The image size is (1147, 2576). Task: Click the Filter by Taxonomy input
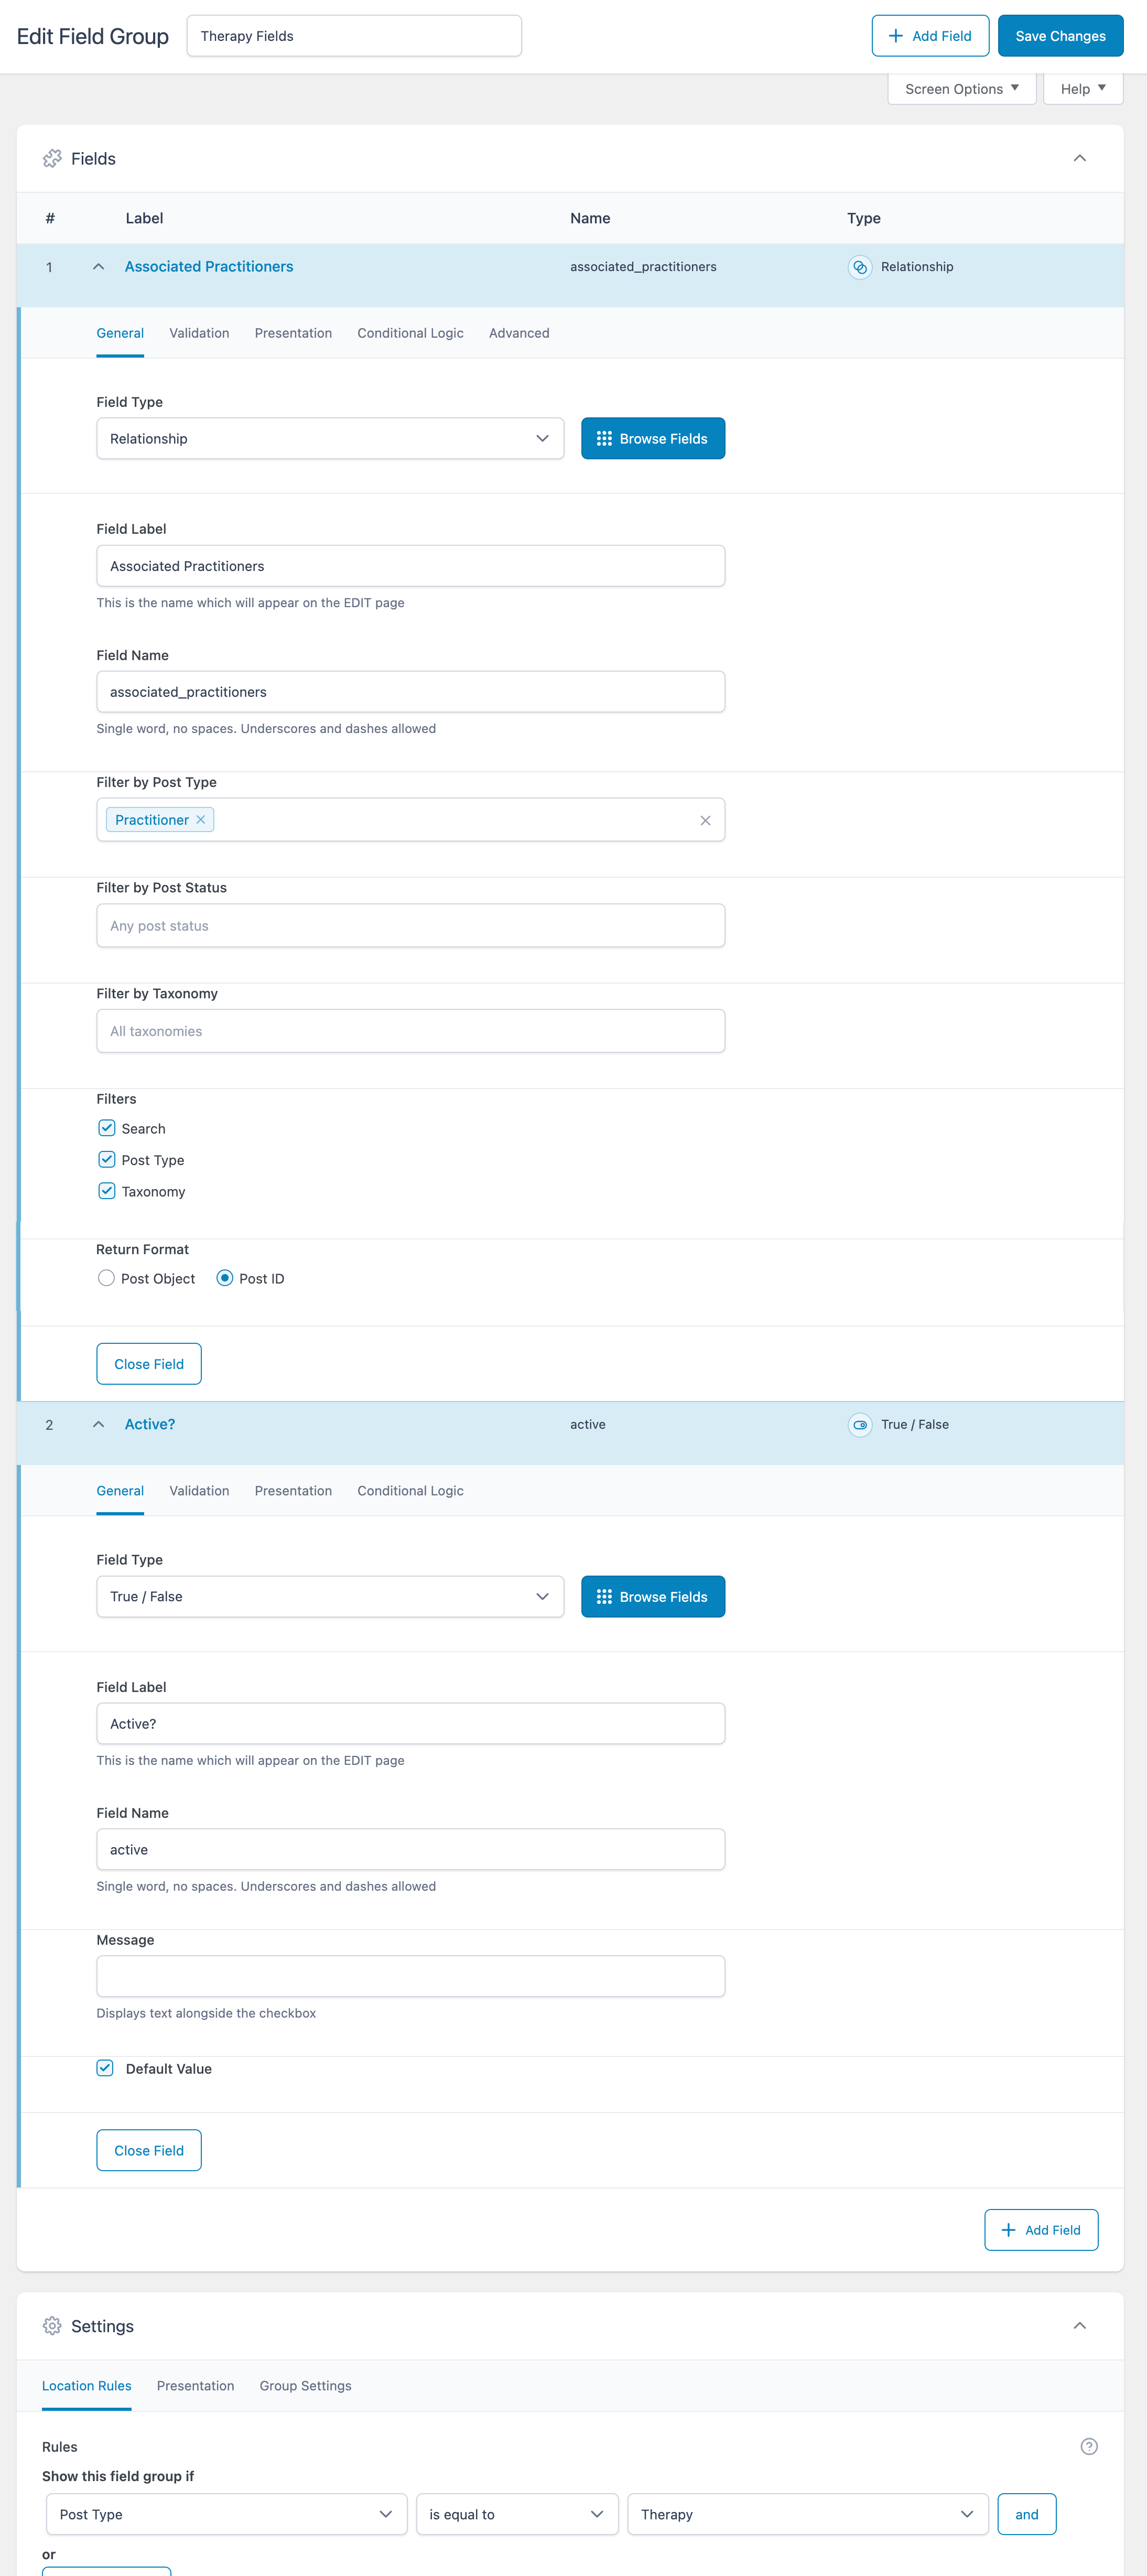(x=410, y=1031)
